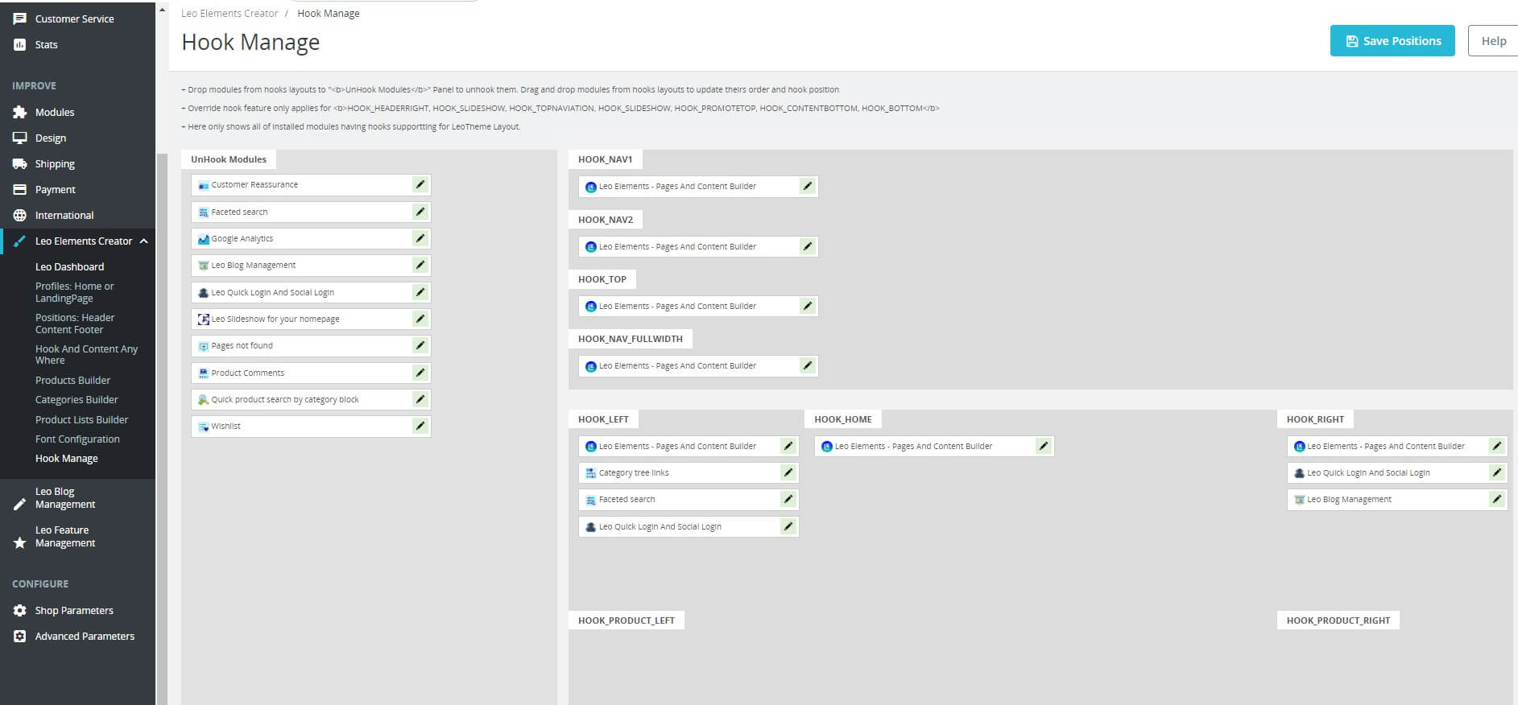Edit Leo Blog Management in HOOK_RIGHT
Image resolution: width=1518 pixels, height=705 pixels.
tap(1496, 500)
